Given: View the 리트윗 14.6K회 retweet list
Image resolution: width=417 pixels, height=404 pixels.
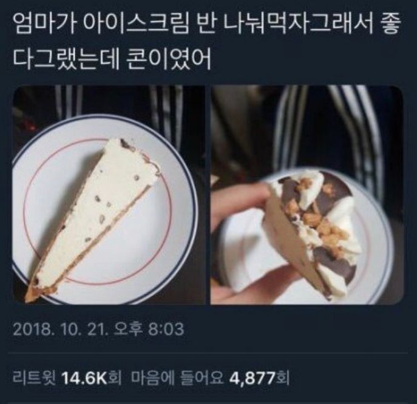Looking at the screenshot, I should 67,377.
